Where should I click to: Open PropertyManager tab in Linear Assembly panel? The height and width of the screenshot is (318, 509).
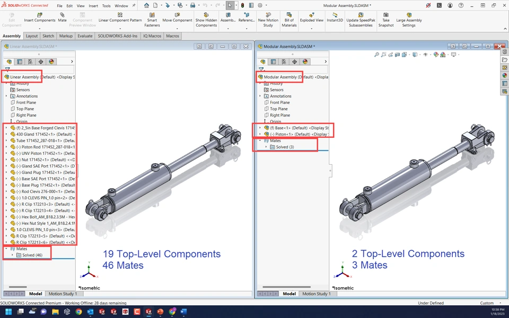tap(20, 61)
